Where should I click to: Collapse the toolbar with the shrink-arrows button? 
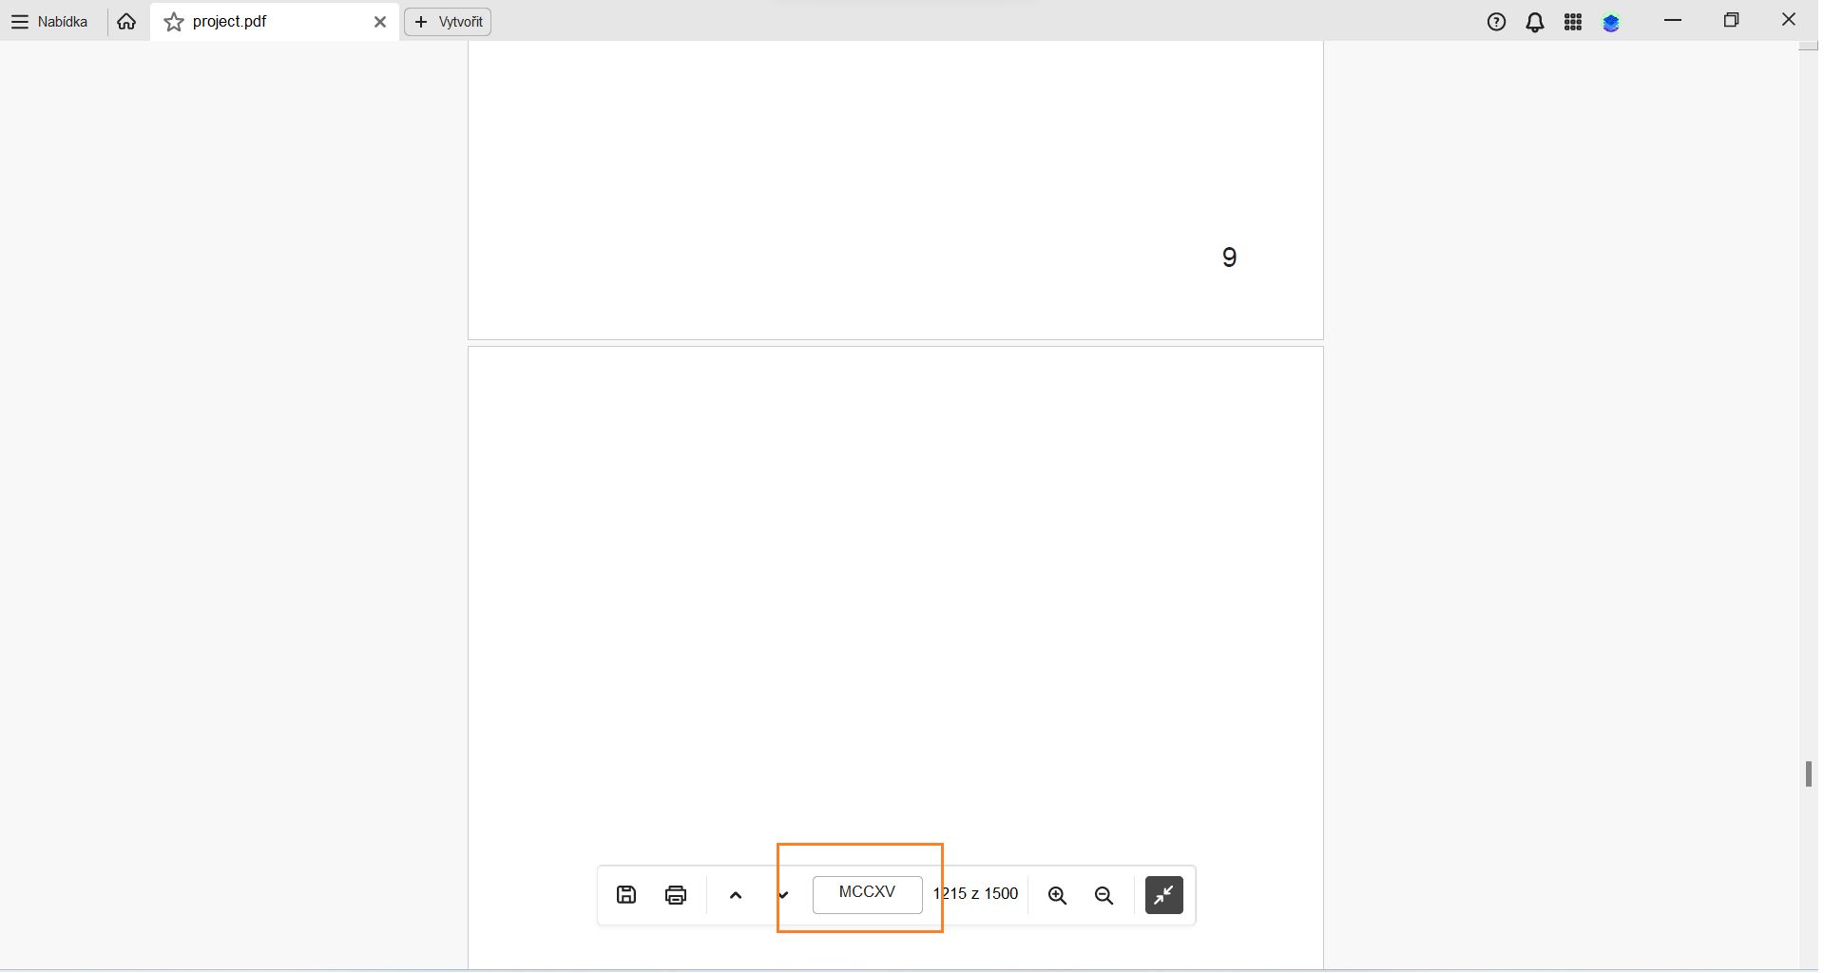(x=1164, y=894)
